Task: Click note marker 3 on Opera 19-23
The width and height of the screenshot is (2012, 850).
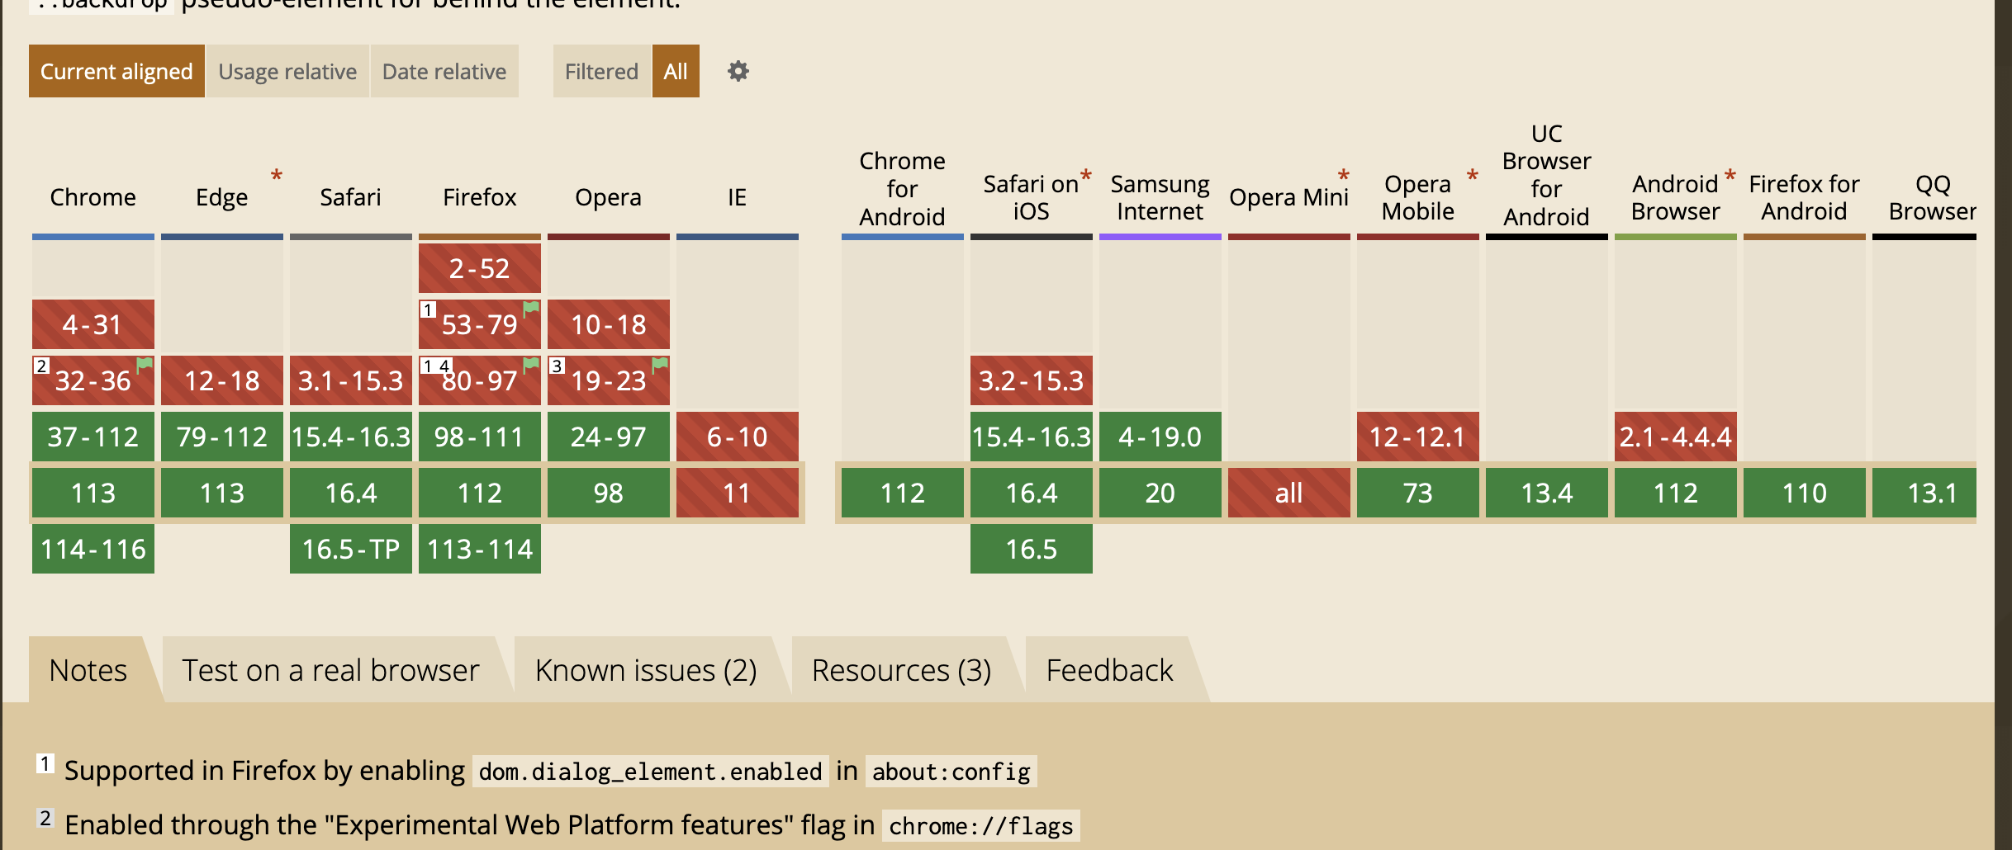Action: click(558, 366)
